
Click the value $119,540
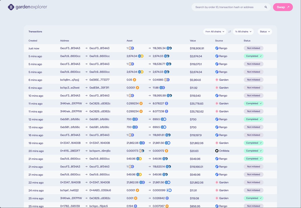(195, 96)
